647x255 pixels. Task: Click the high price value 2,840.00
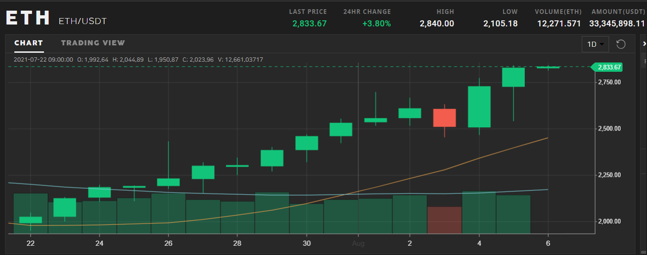(x=436, y=24)
